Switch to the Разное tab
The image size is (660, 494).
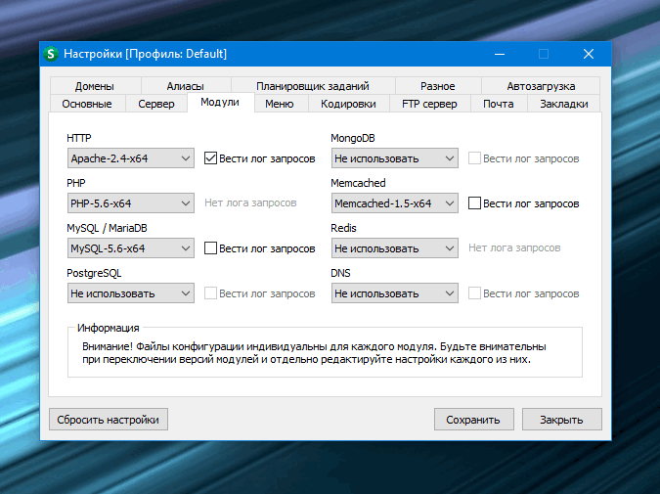(x=438, y=86)
